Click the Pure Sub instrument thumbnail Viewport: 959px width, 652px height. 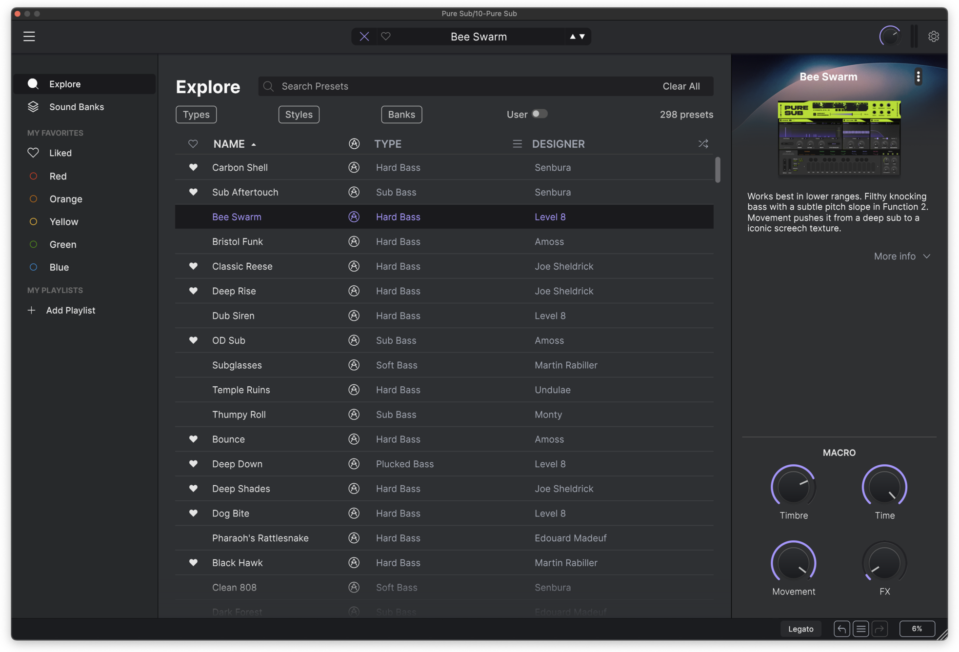click(839, 139)
